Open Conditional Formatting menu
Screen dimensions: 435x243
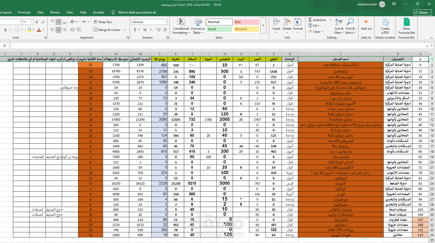181,26
